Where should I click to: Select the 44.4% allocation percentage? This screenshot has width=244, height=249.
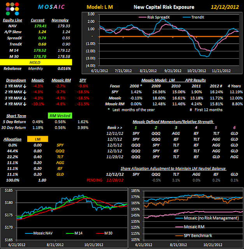pos(12,151)
